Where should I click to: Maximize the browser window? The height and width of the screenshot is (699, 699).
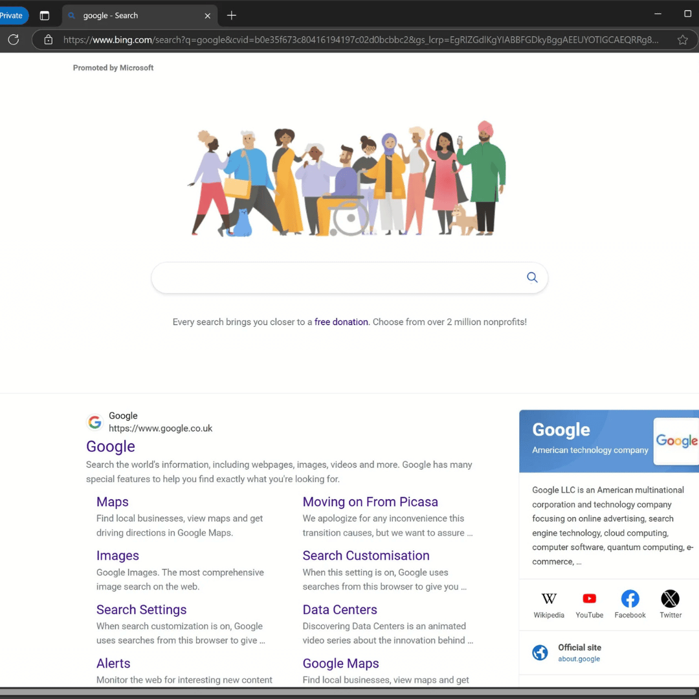pyautogui.click(x=687, y=14)
